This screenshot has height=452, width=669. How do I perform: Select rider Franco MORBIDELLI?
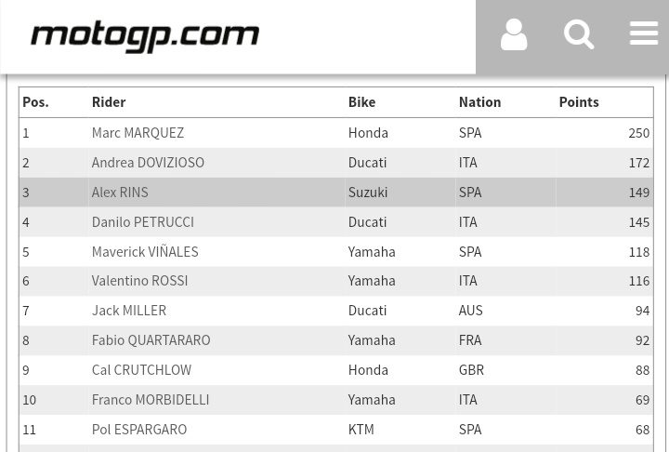pyautogui.click(x=151, y=400)
